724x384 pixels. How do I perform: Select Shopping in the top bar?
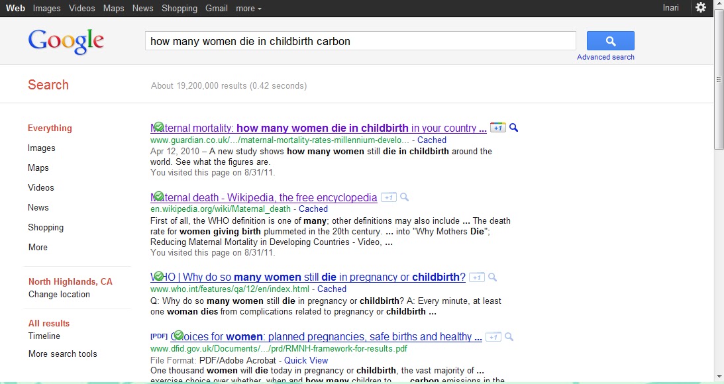point(180,9)
